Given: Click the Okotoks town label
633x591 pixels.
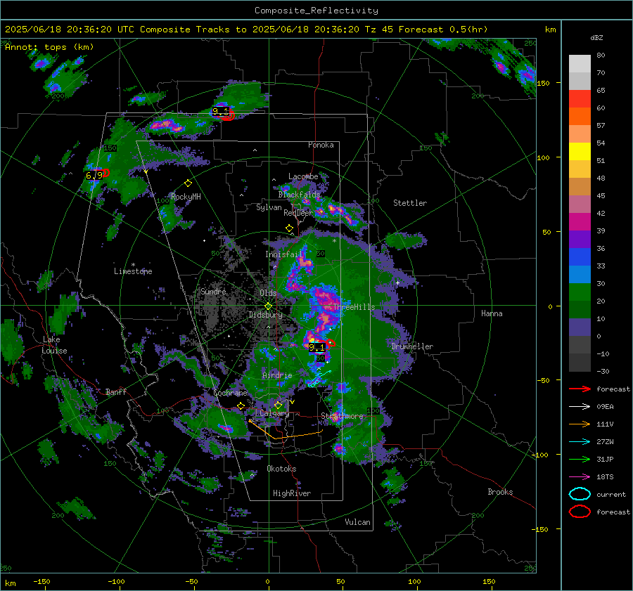Looking at the screenshot, I should (x=281, y=469).
